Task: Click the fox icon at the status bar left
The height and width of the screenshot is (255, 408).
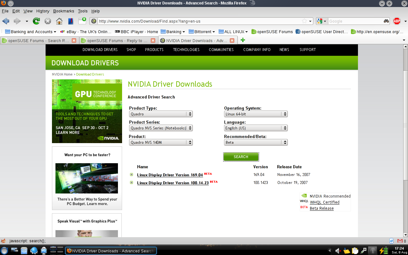Action: click(4, 241)
